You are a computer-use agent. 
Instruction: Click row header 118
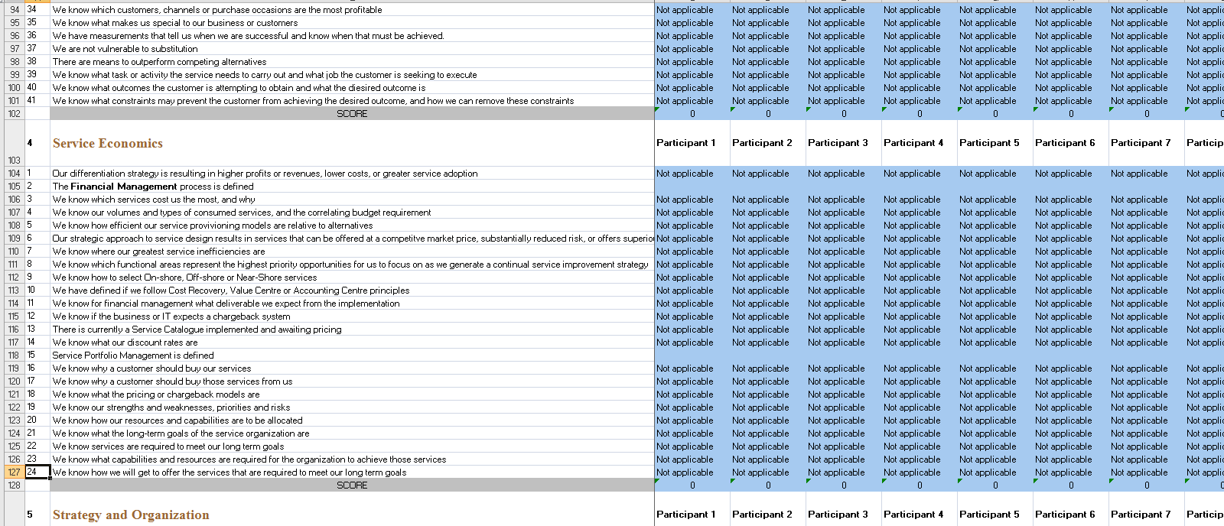point(15,356)
